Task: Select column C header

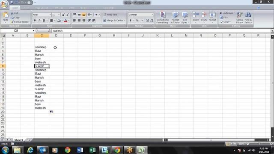Action: click(x=42, y=36)
